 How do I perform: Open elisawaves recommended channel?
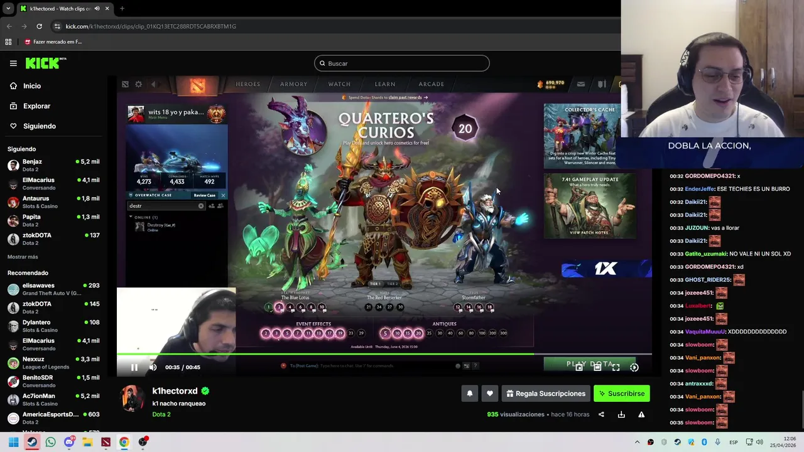pyautogui.click(x=53, y=289)
